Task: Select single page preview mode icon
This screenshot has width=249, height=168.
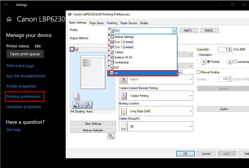Action: [x=72, y=49]
